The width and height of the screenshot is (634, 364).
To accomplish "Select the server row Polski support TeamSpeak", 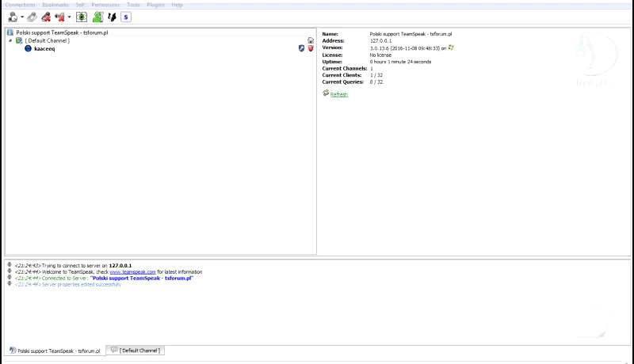I will point(161,32).
